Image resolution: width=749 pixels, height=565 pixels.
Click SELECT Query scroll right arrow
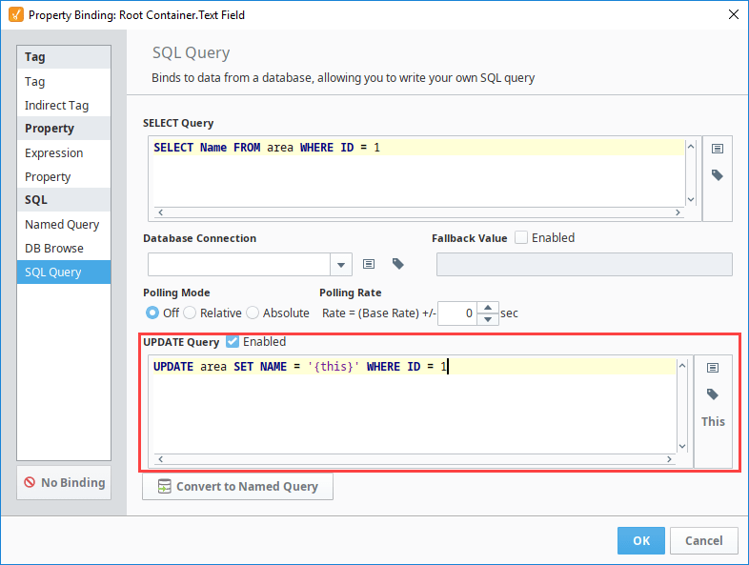[678, 212]
